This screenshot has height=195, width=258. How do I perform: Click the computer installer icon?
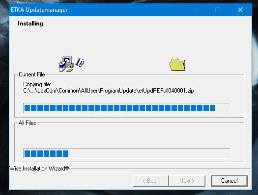(x=66, y=64)
